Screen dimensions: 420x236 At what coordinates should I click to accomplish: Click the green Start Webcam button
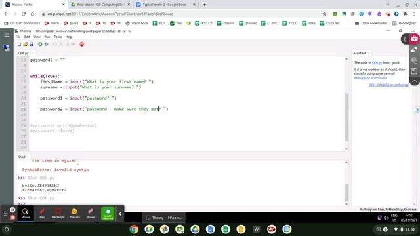(108, 214)
